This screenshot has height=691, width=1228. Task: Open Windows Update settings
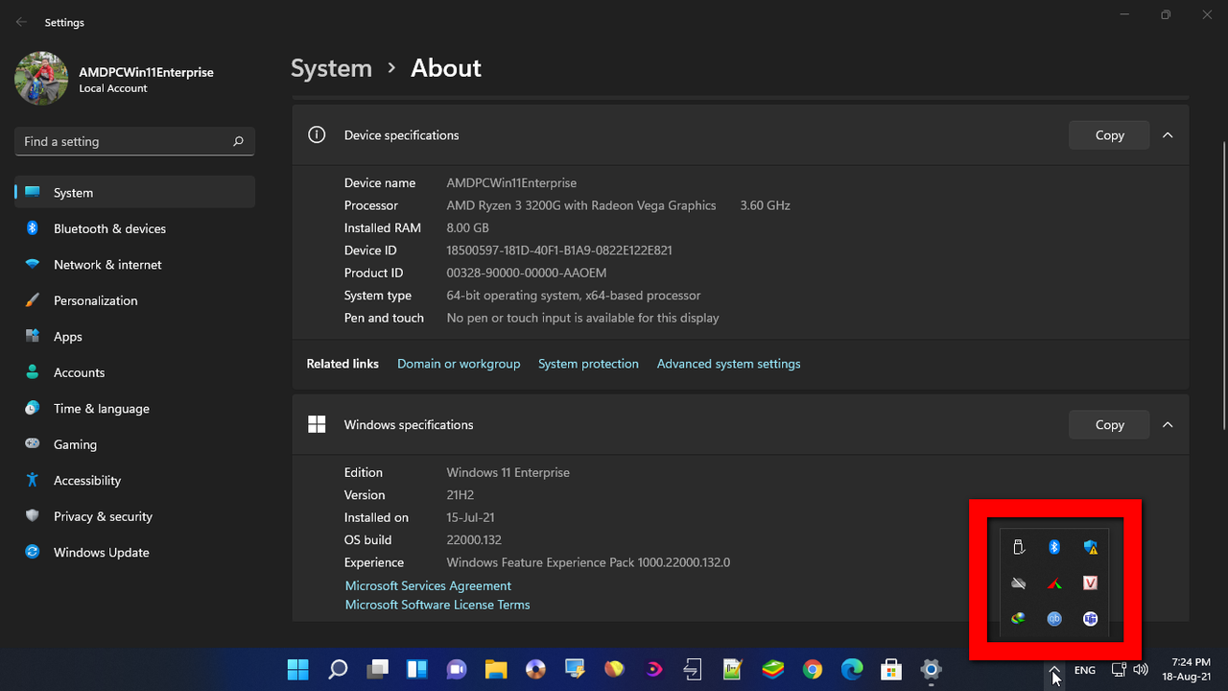pyautogui.click(x=135, y=552)
